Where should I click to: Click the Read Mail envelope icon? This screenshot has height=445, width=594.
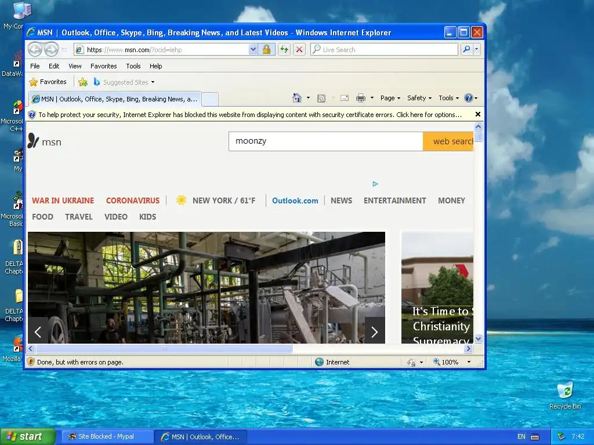pyautogui.click(x=345, y=98)
